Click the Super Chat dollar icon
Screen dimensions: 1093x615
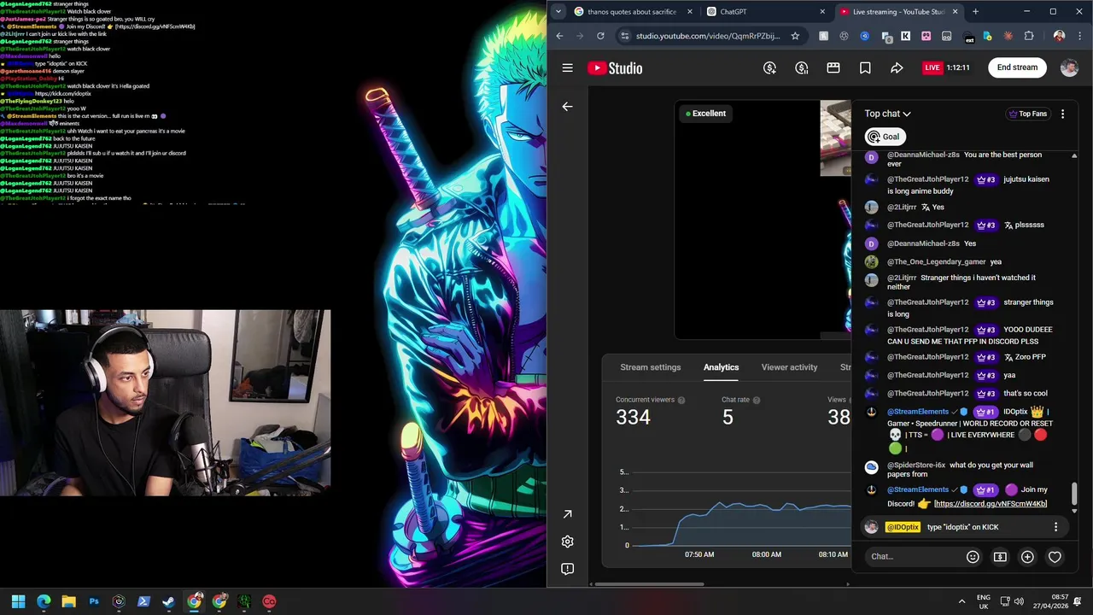[1000, 557]
